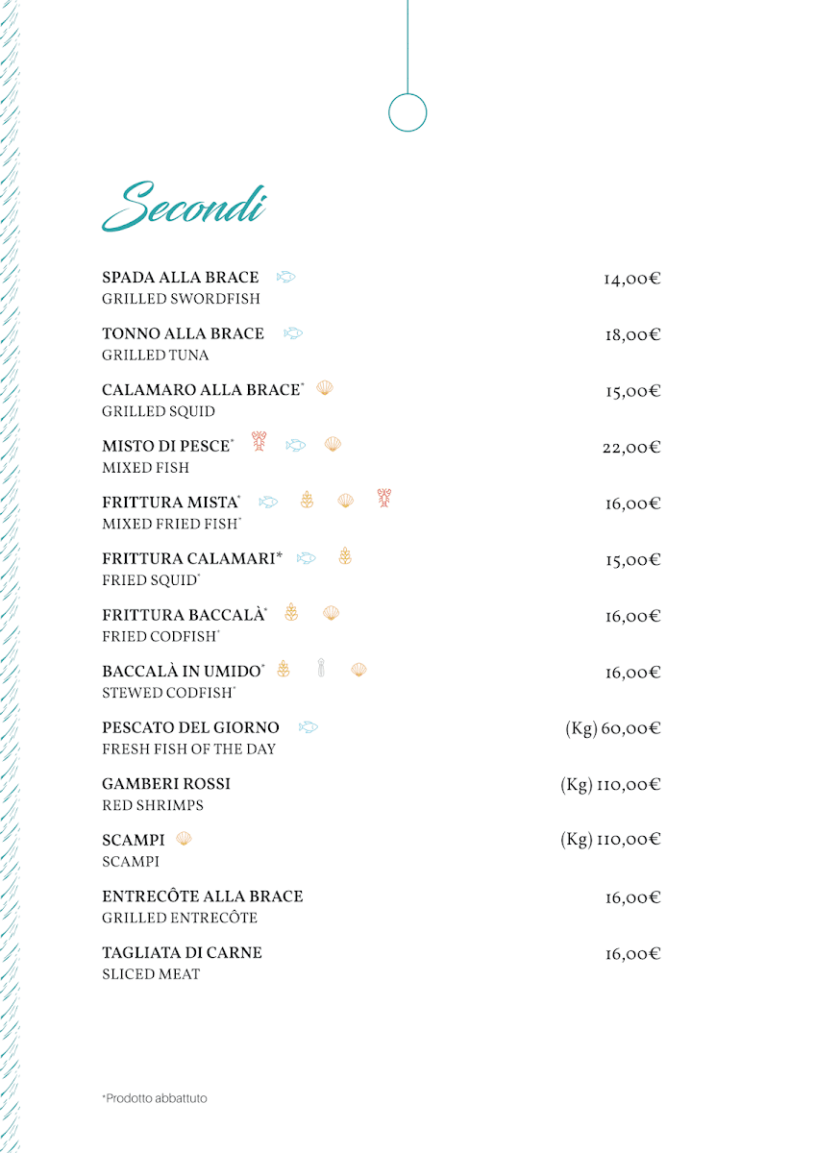Click the fish icon beside Spada alla Brace
The height and width of the screenshot is (1153, 815).
285,278
